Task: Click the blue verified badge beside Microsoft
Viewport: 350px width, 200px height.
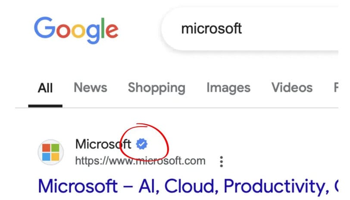Action: pyautogui.click(x=142, y=144)
